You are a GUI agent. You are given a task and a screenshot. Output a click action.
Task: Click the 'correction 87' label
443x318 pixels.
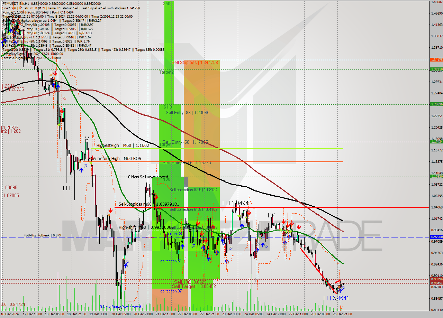click(171, 291)
